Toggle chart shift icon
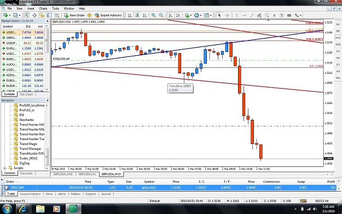 click(178, 15)
